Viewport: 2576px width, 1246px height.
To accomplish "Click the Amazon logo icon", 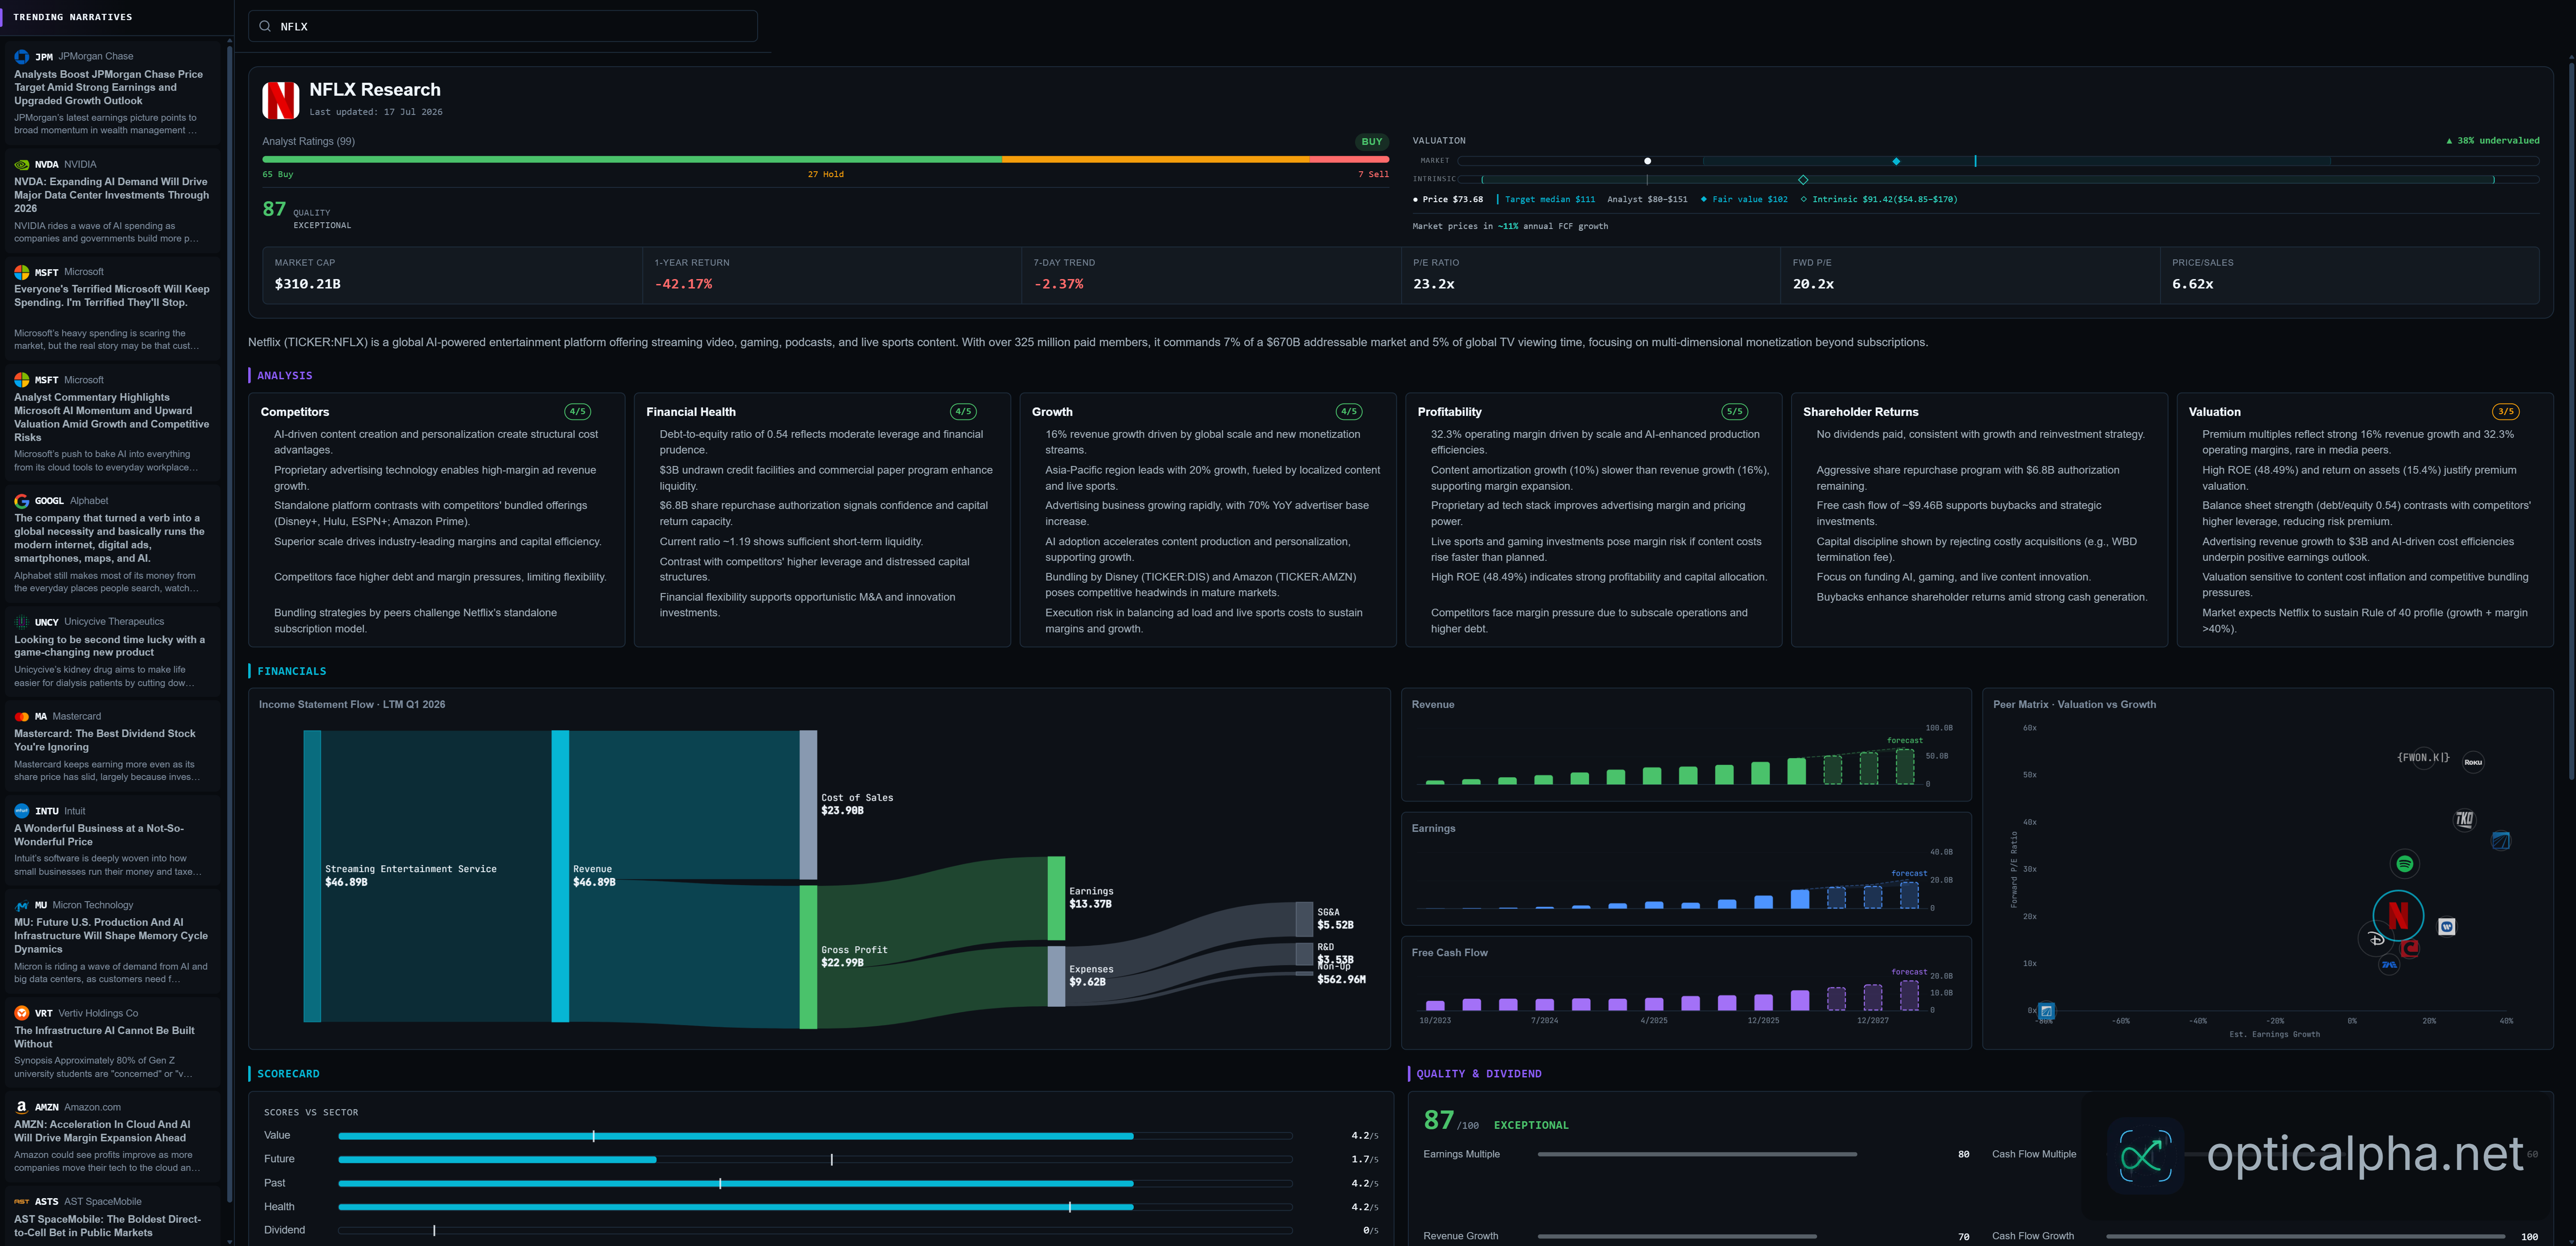I will click(x=21, y=1107).
